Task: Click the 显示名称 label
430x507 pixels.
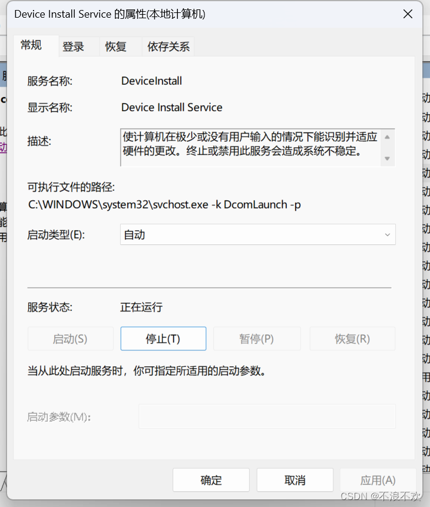Action: (50, 107)
